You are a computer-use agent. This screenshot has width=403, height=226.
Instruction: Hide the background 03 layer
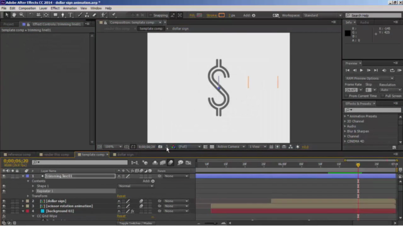(x=4, y=211)
